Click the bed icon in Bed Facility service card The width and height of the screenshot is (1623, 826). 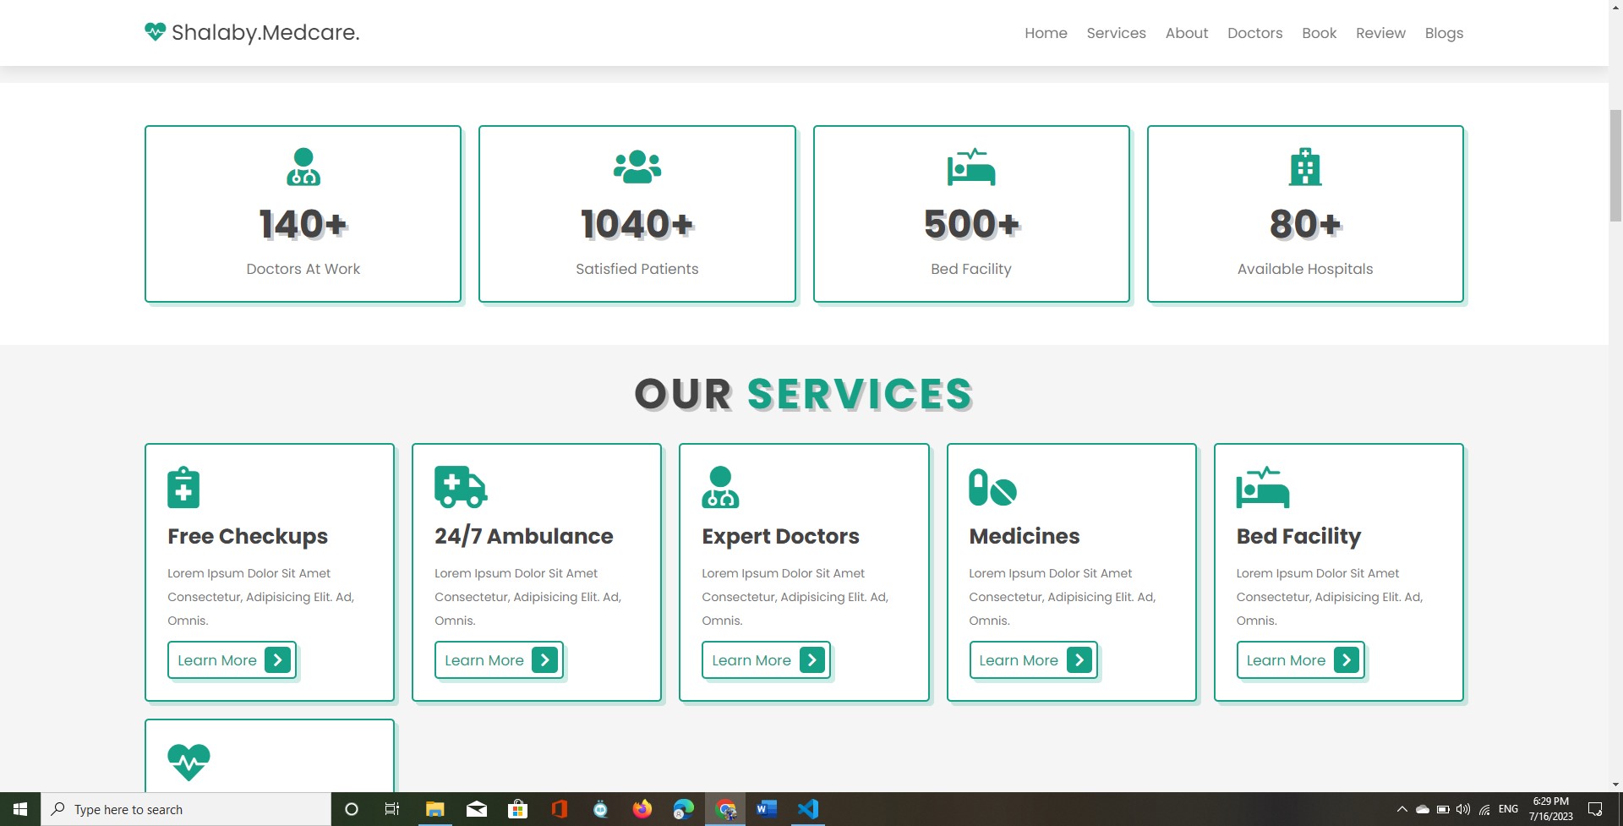coord(1262,488)
